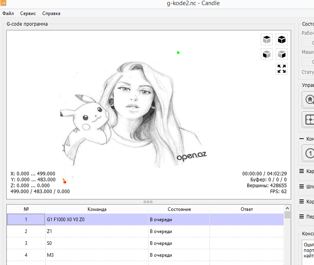The height and width of the screenshot is (265, 314).
Task: Collapse the Ком panel with minus icon
Action: [301, 139]
